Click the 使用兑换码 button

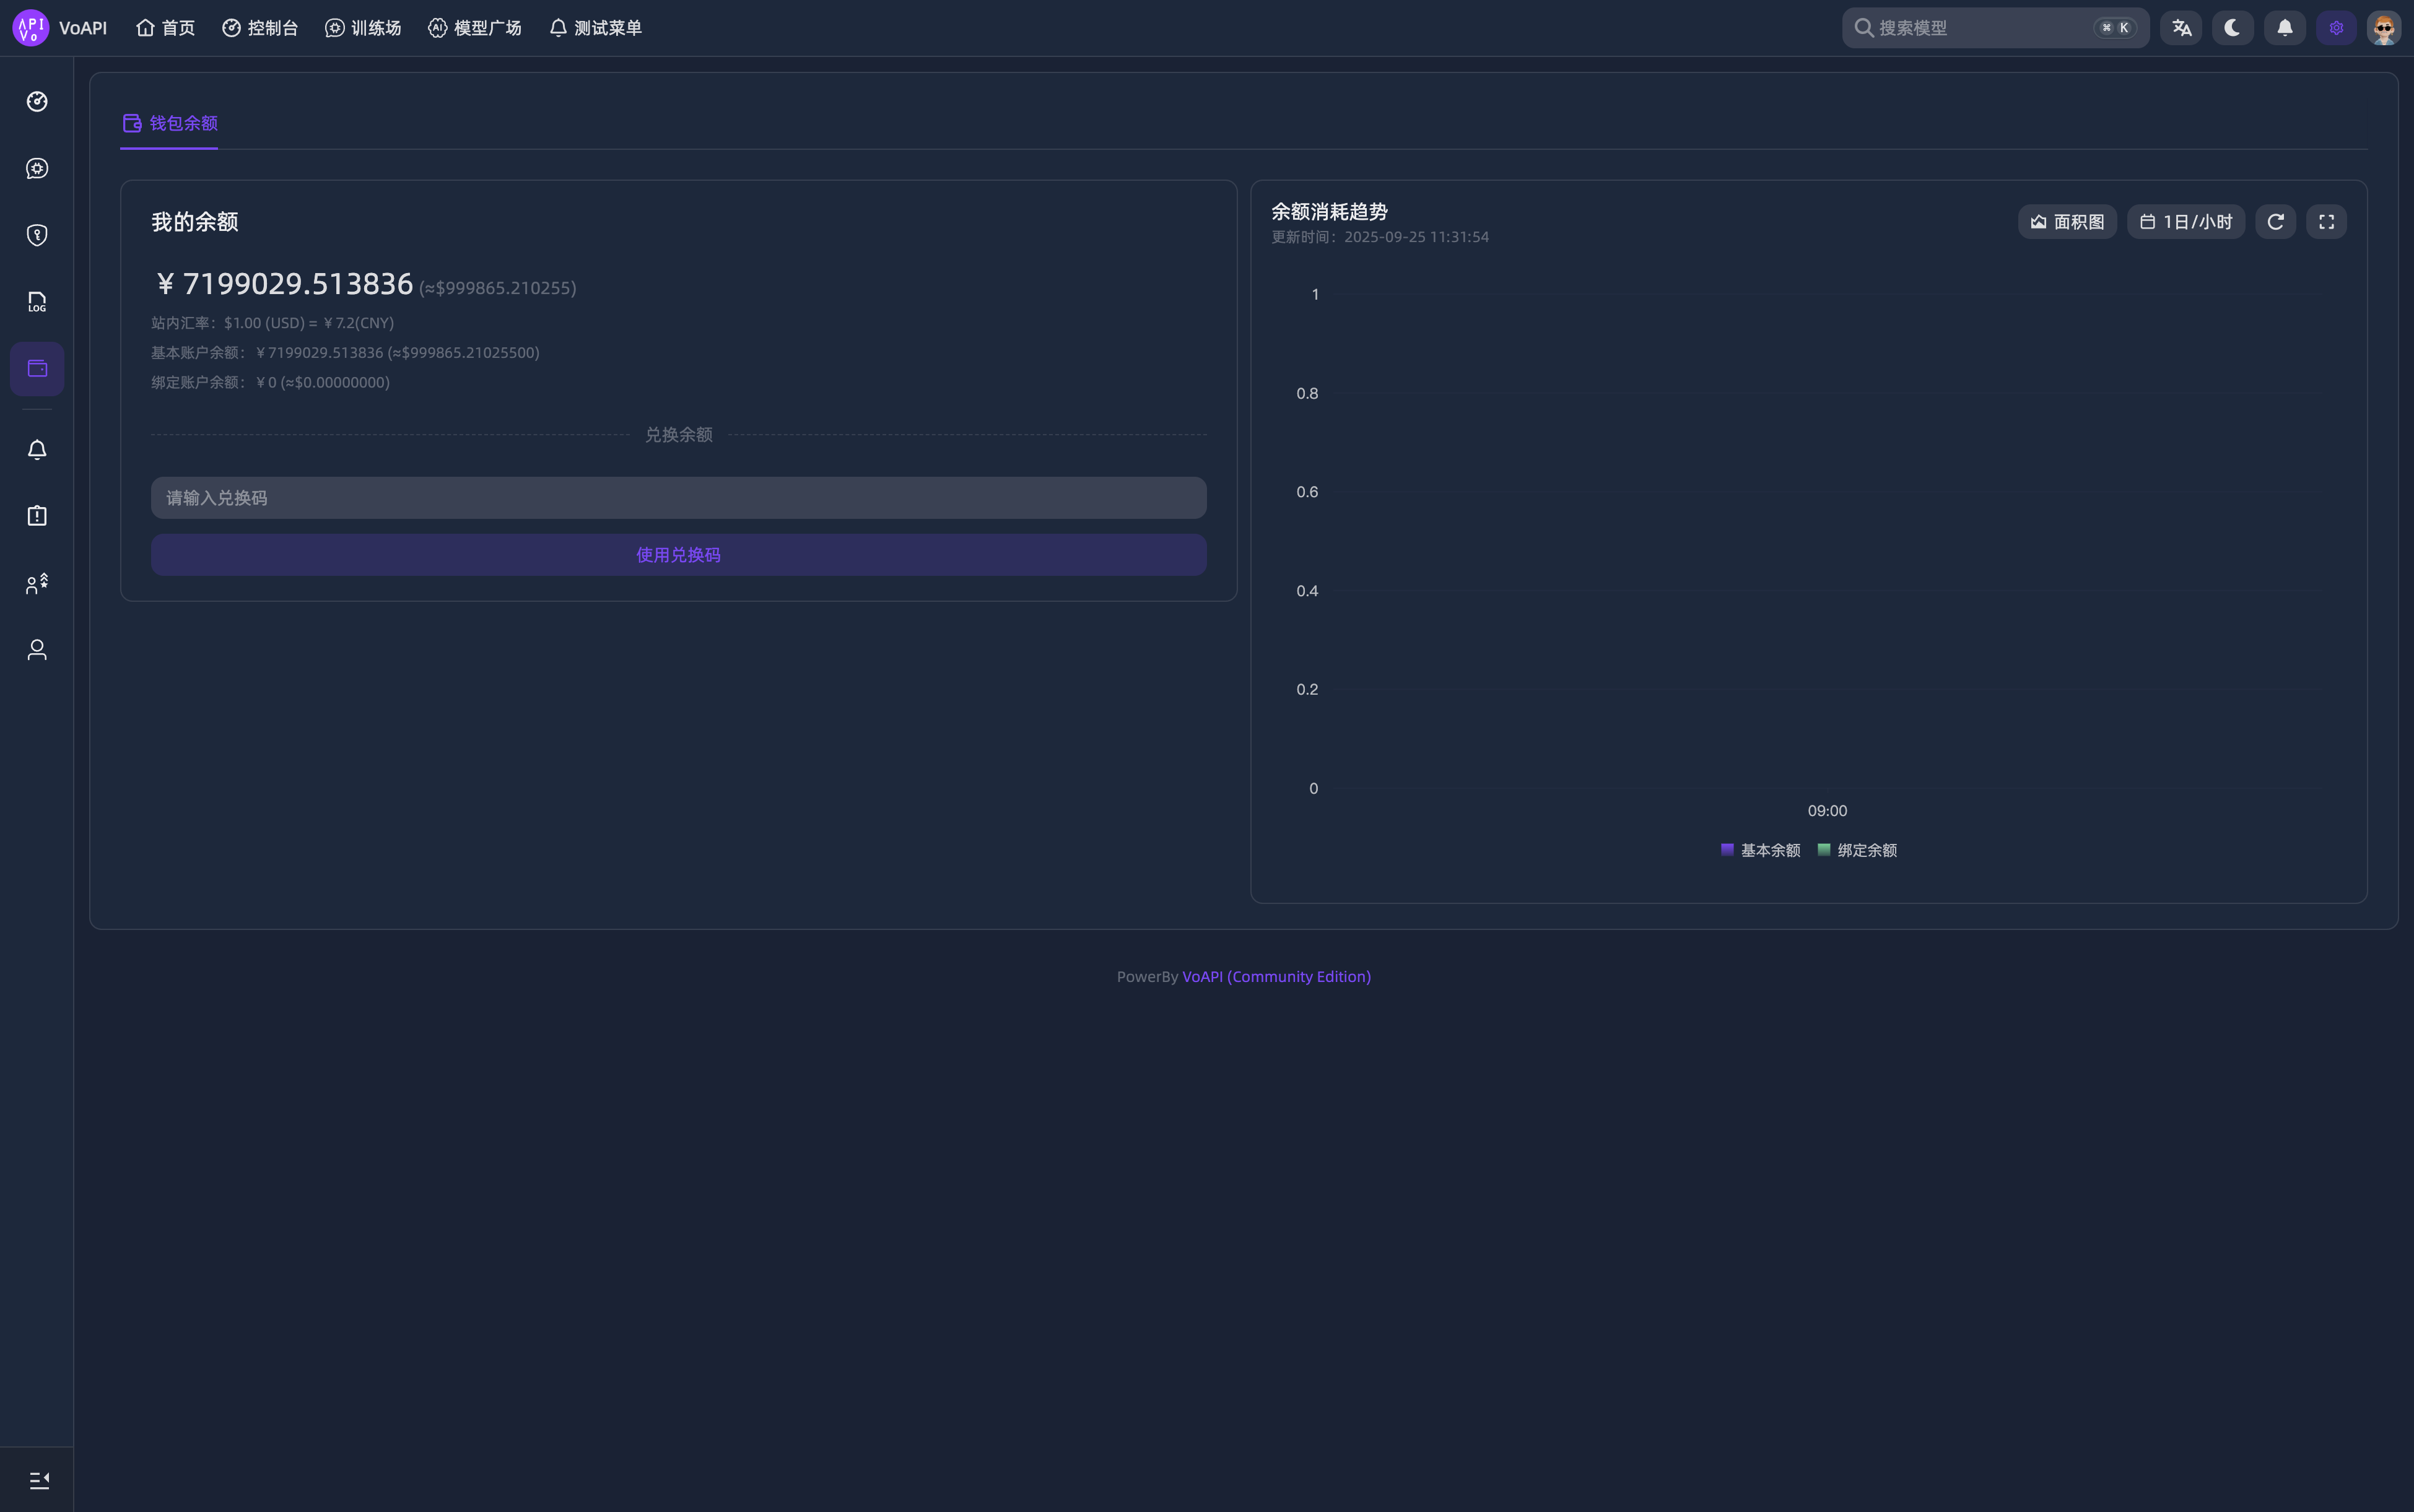(678, 555)
